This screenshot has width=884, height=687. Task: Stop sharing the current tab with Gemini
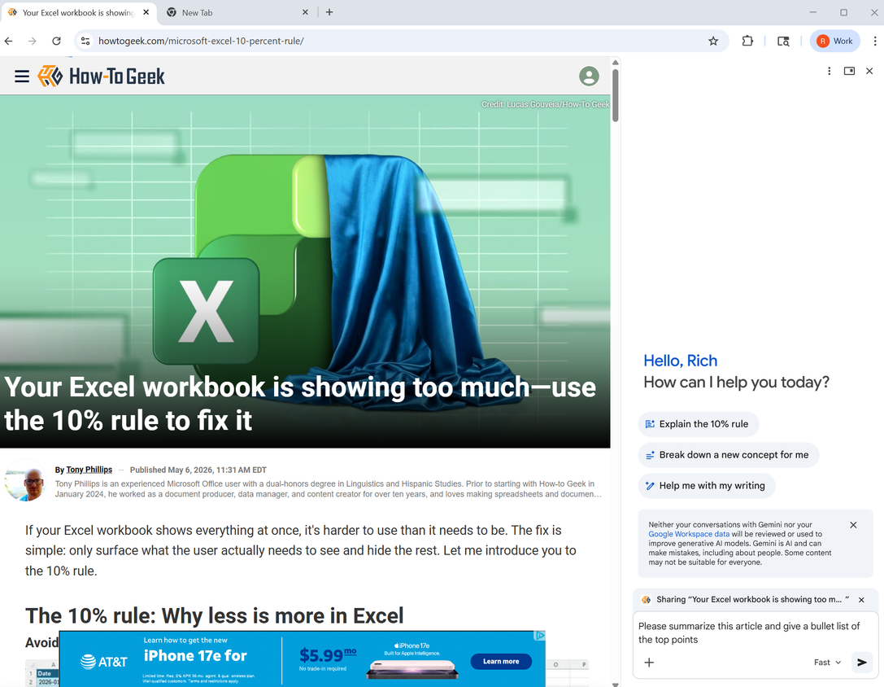click(x=861, y=600)
